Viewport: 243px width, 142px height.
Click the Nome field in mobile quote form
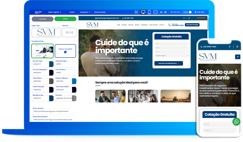click(219, 124)
